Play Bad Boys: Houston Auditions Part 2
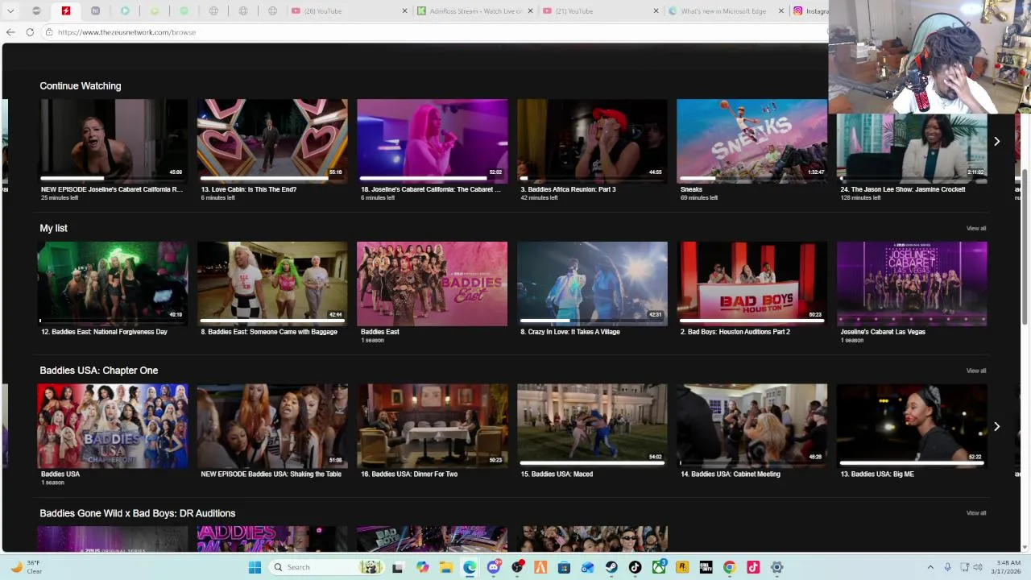The height and width of the screenshot is (580, 1031). click(752, 284)
